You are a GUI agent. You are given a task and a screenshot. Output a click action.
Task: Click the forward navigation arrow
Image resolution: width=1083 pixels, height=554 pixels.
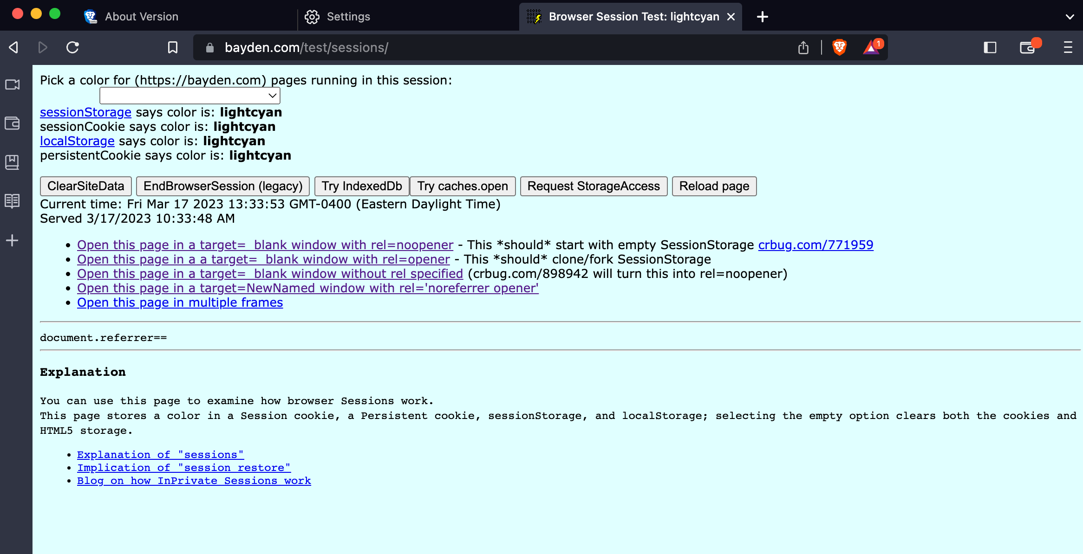[43, 47]
